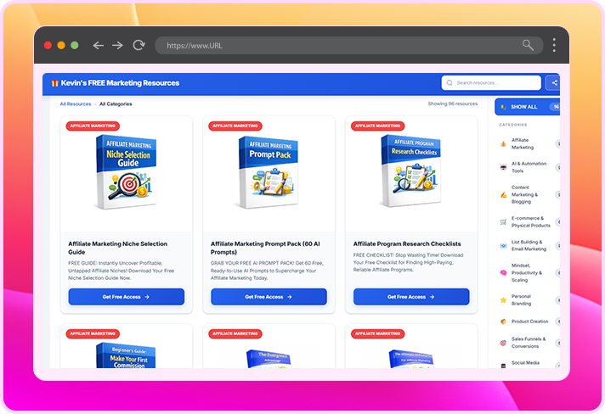Click the E-commerce & Physical Products cart icon

tap(504, 222)
